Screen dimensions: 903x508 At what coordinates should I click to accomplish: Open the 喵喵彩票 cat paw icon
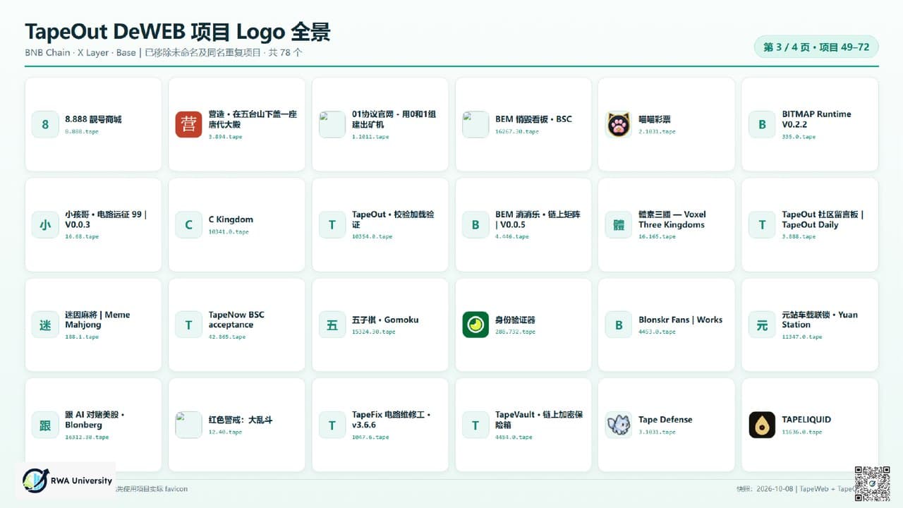pyautogui.click(x=619, y=124)
